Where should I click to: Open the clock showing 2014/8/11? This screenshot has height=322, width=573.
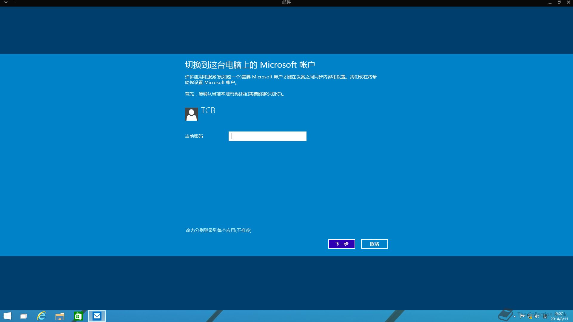coord(559,316)
